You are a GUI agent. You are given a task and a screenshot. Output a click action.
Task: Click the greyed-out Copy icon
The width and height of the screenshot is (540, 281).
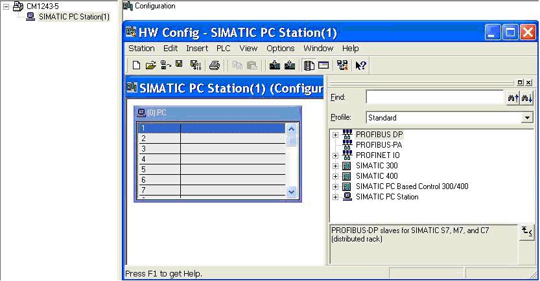[x=237, y=65]
